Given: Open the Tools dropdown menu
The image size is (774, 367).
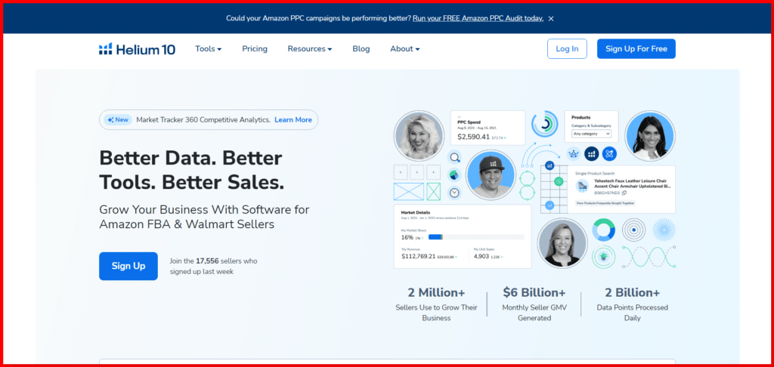Looking at the screenshot, I should [x=209, y=49].
